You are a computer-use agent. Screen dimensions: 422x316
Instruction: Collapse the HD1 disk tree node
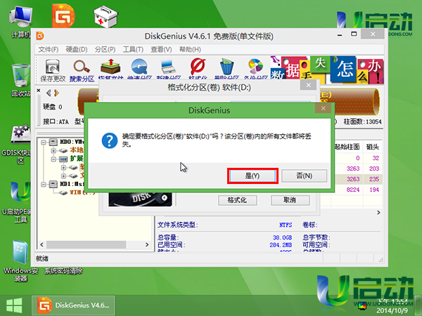pyautogui.click(x=43, y=184)
